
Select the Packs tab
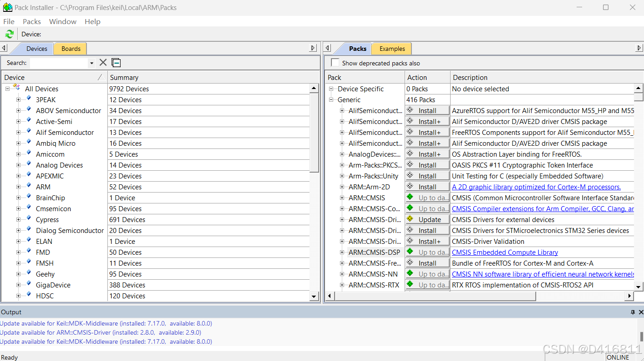point(358,49)
